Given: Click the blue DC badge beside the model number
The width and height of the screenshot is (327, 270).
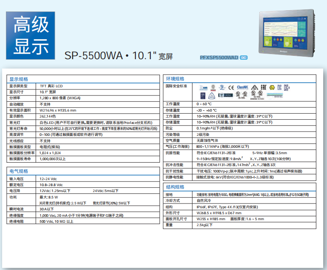Looking at the screenshot, I should pyautogui.click(x=244, y=57).
